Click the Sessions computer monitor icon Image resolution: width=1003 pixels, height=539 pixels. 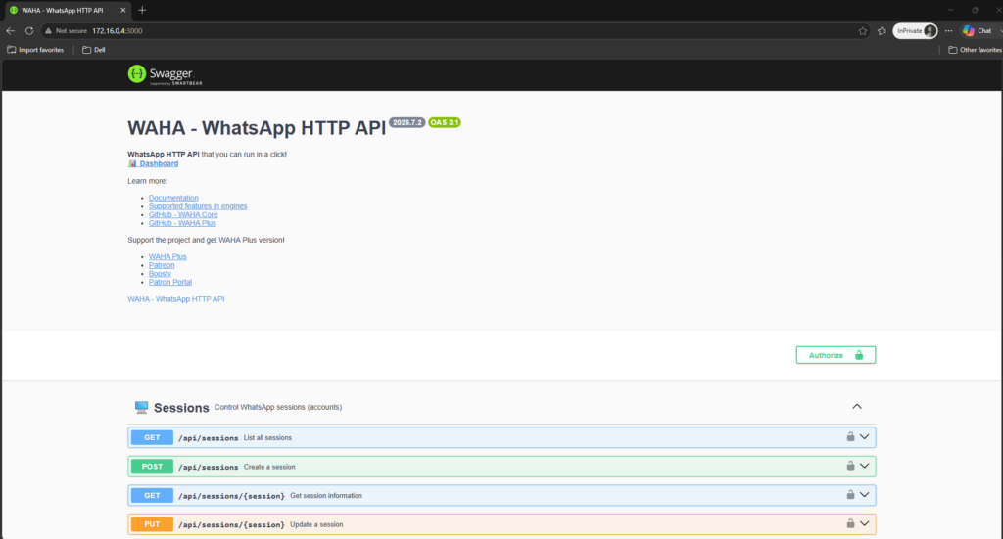coord(141,408)
